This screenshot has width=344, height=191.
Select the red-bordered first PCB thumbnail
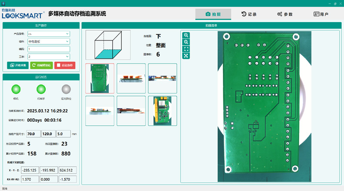pos(100,78)
